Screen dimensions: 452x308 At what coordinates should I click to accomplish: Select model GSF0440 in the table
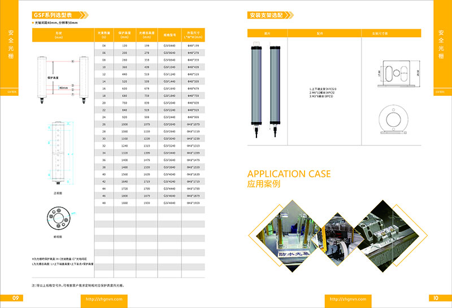click(x=169, y=45)
